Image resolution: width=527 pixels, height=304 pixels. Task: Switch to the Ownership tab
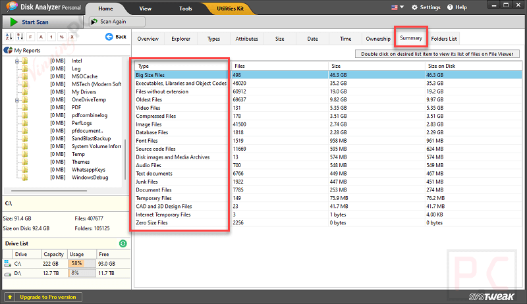[x=378, y=39]
